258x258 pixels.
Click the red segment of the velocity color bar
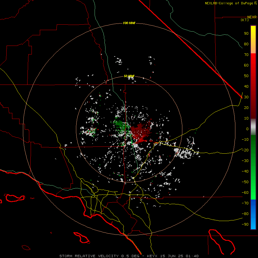[253, 86]
